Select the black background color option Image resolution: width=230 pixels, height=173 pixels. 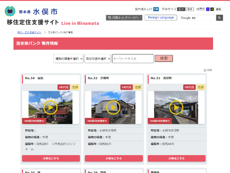[x=212, y=9]
